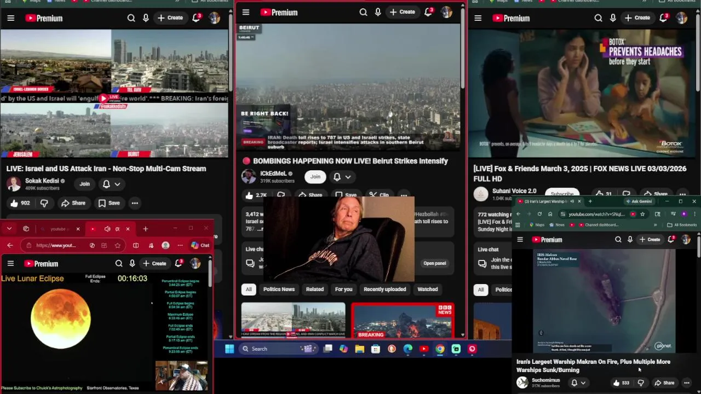This screenshot has height=394, width=701.
Task: Like the Israel and US Attack Iran stream
Action: tap(19, 203)
